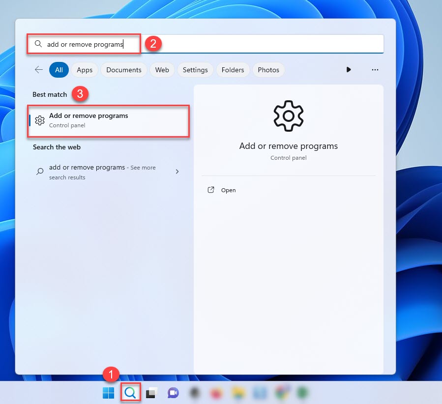Screen dimensions: 442x404
Task: Switch to the Settings filter tab
Action: pyautogui.click(x=195, y=70)
